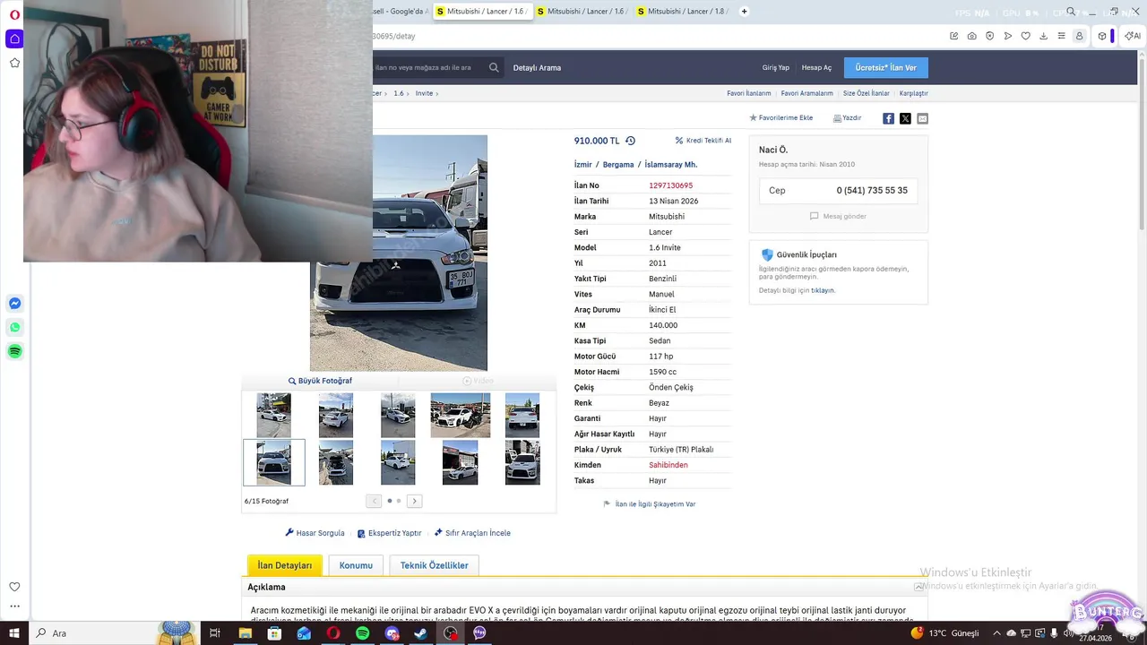Open Facebook Messenger in the Opera sidebar
Image resolution: width=1147 pixels, height=645 pixels.
tap(14, 304)
